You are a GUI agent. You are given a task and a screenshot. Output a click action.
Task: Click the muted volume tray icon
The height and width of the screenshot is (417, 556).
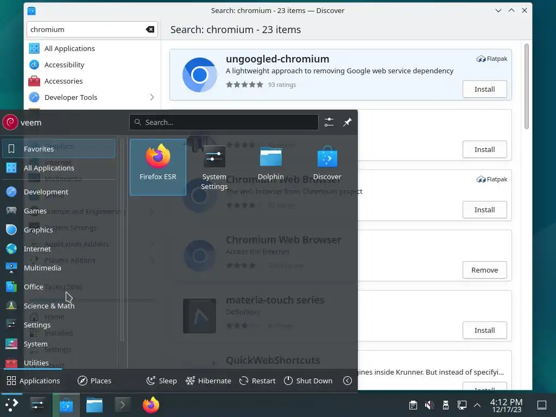[429, 405]
